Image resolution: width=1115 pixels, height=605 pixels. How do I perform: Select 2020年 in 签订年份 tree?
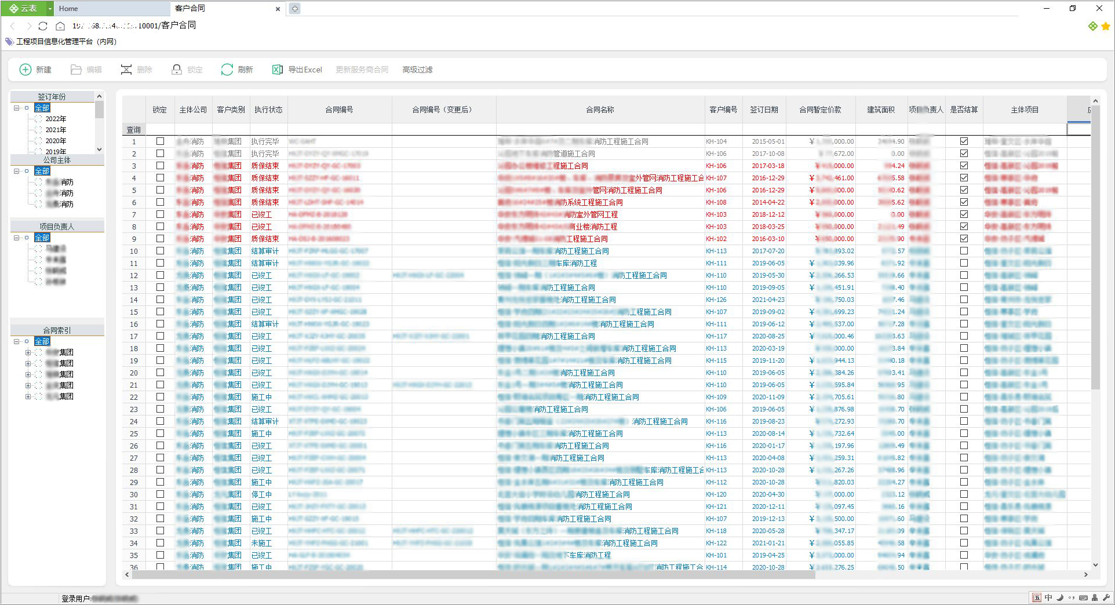pos(56,141)
